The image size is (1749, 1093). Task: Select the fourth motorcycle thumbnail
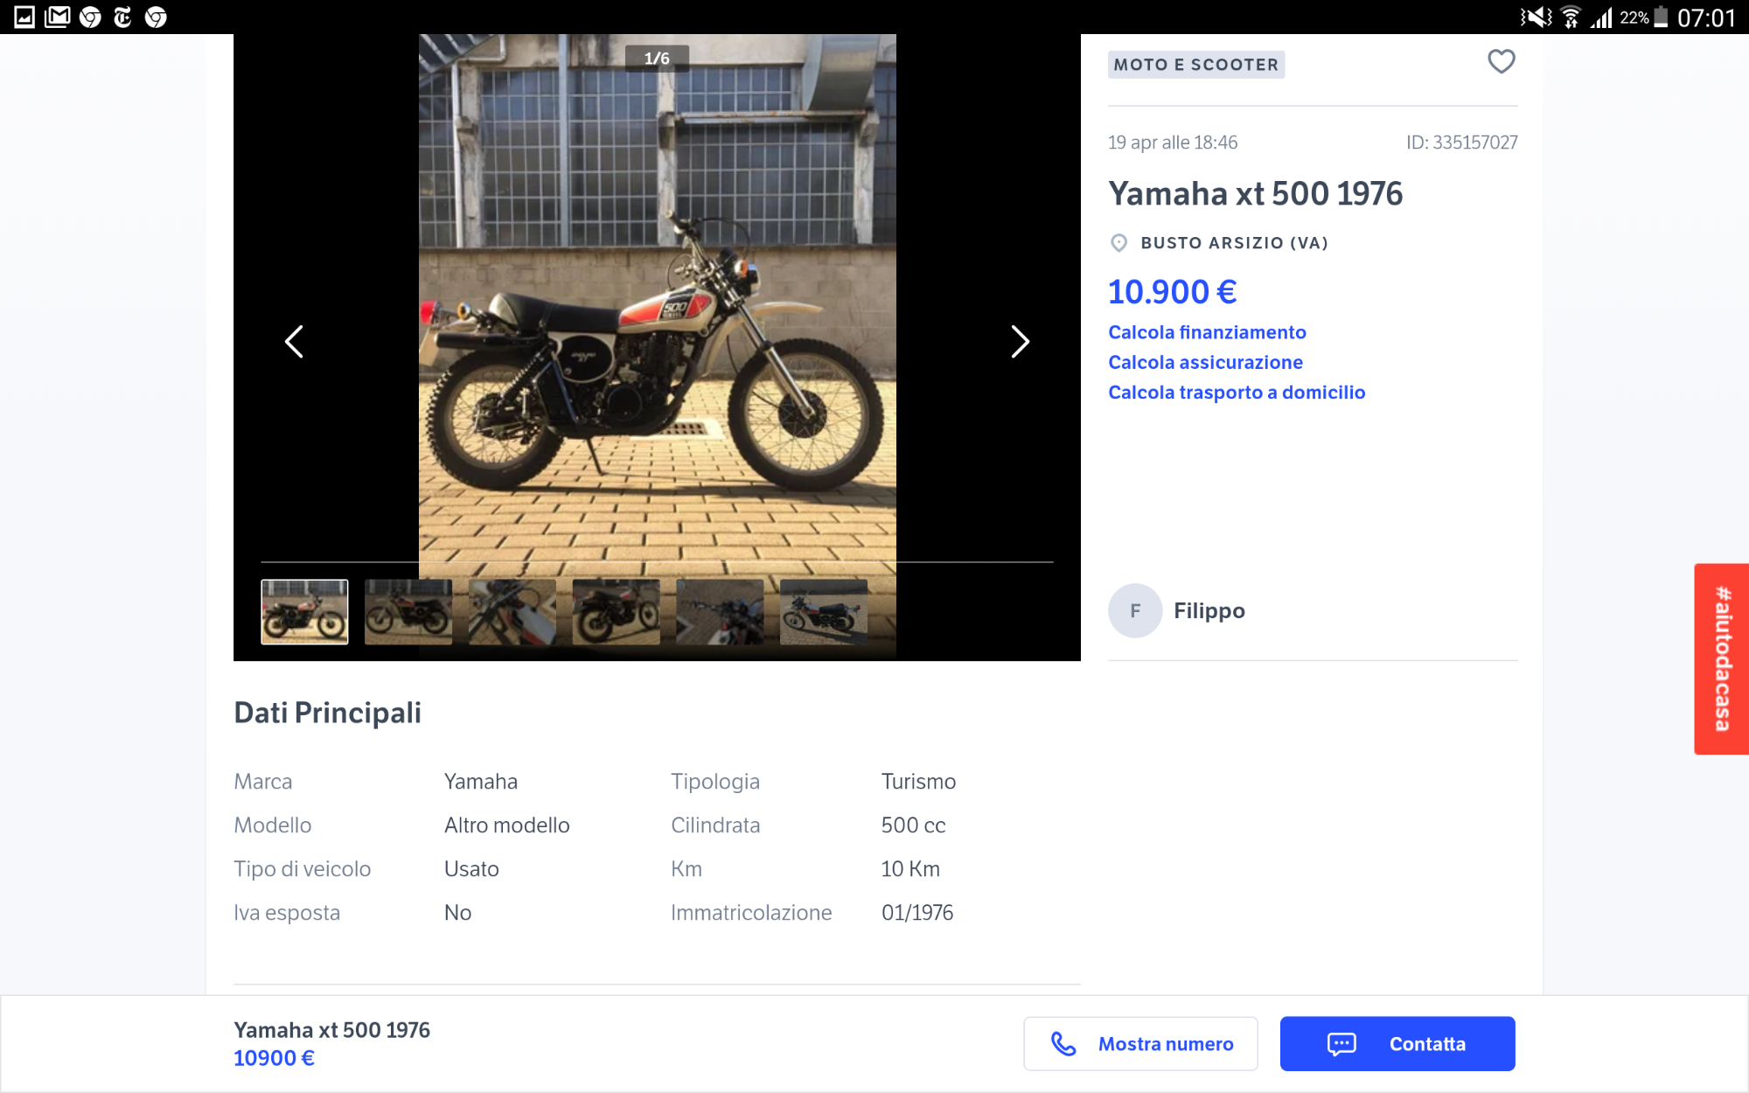[616, 612]
